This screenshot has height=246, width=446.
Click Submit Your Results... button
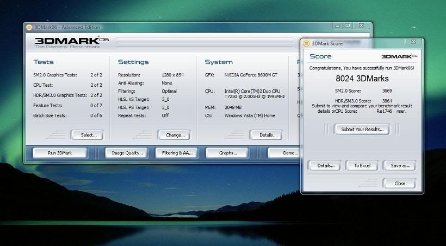tap(362, 130)
